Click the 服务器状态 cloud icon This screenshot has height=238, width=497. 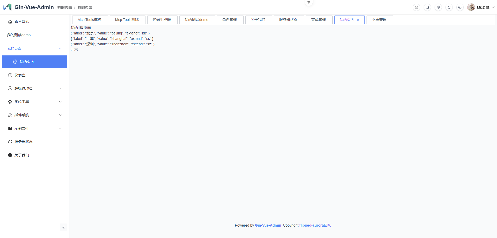click(10, 142)
